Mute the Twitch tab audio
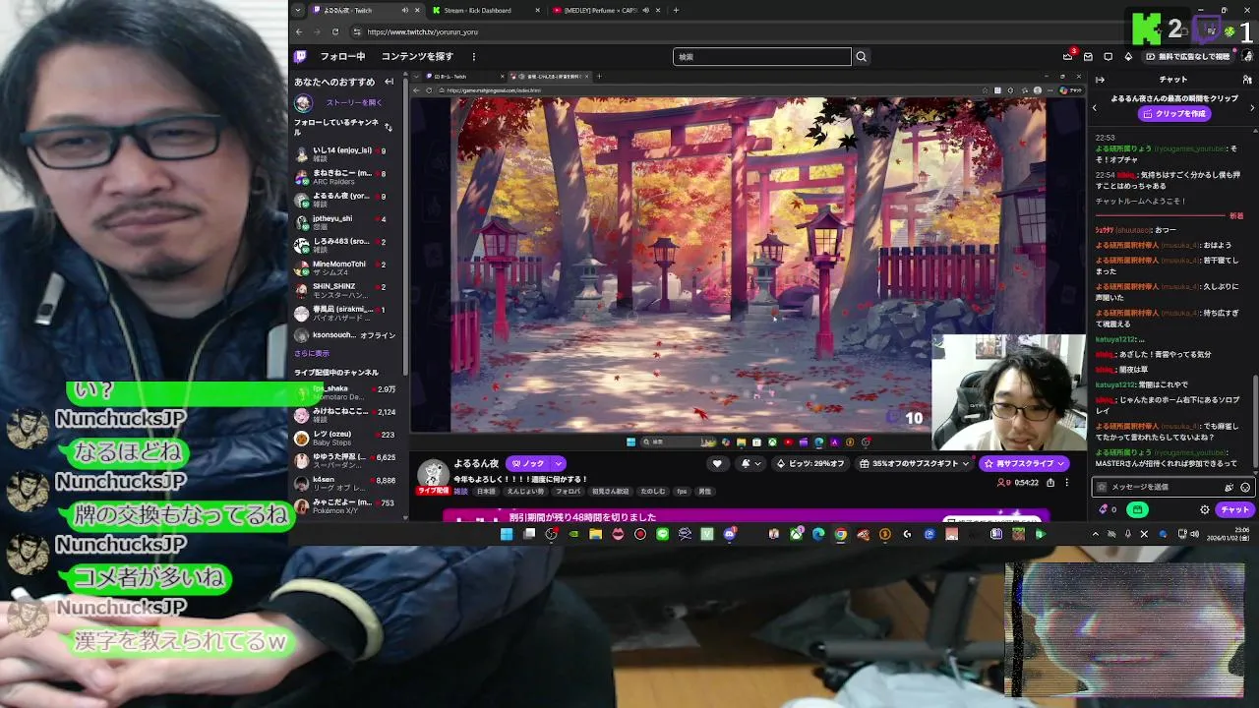Image resolution: width=1259 pixels, height=708 pixels. point(404,10)
